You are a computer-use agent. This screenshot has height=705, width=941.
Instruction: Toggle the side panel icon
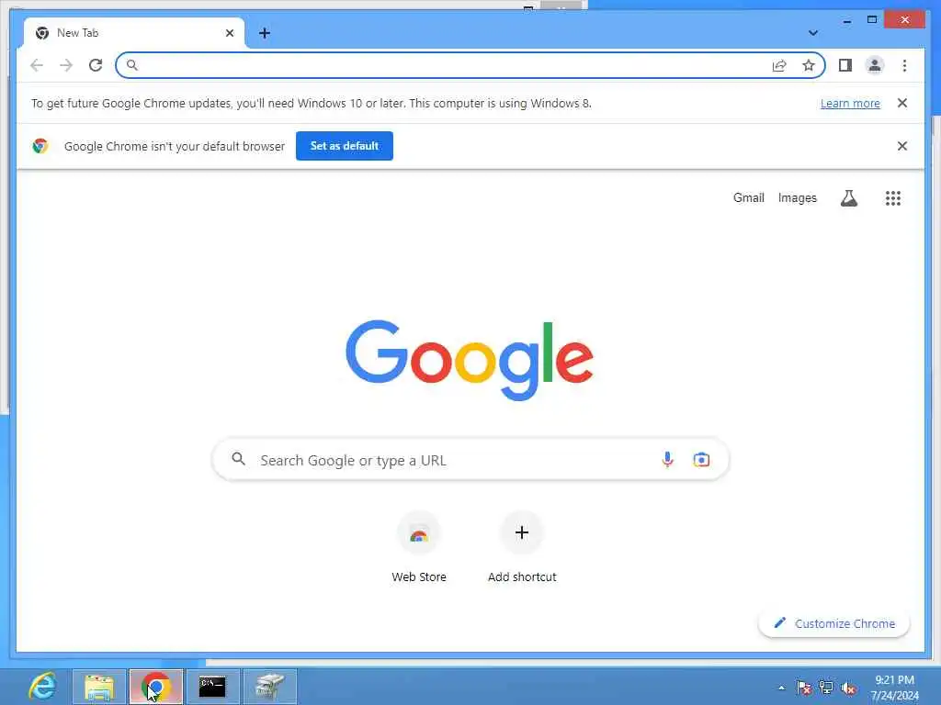845,65
